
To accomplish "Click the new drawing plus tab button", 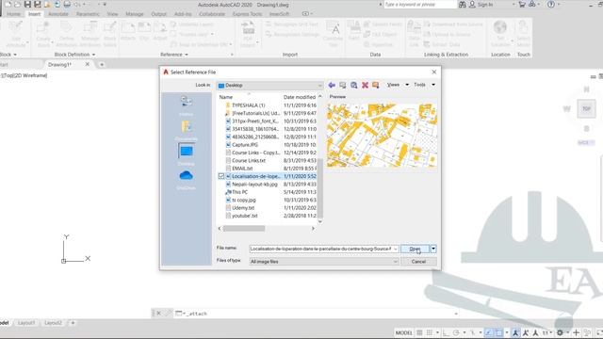I will point(102,65).
